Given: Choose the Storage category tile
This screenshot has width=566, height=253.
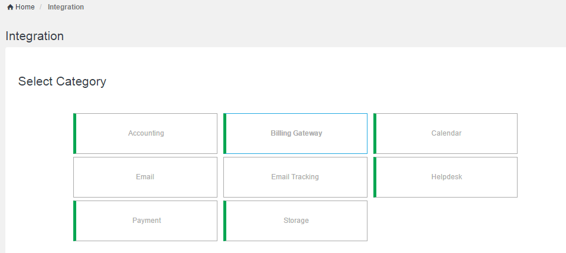Looking at the screenshot, I should coord(296,221).
